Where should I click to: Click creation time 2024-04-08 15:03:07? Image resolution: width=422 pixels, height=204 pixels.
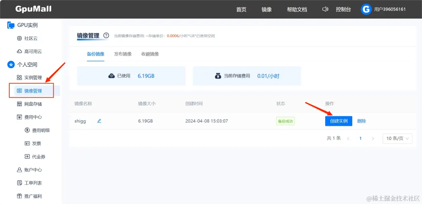pos(206,121)
